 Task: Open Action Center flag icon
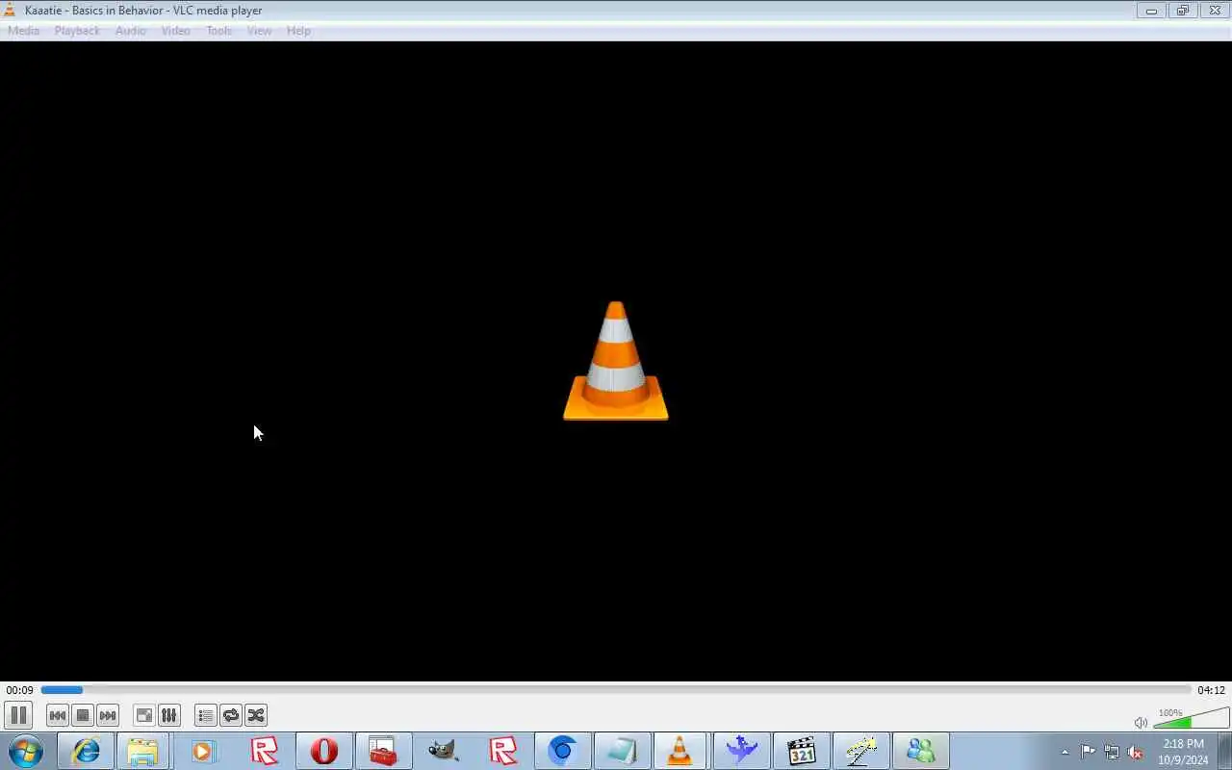point(1088,752)
